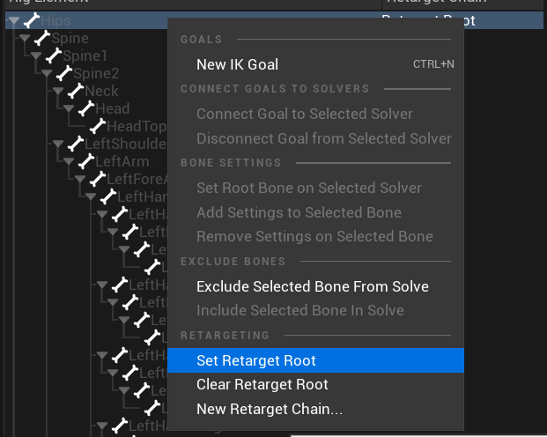Select the HeadTop tree row
This screenshot has width=547, height=437.
pyautogui.click(x=86, y=126)
